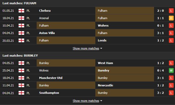175x105 pixels.
Task: Expand Show more matches under Burnley
Action: pos(86,101)
